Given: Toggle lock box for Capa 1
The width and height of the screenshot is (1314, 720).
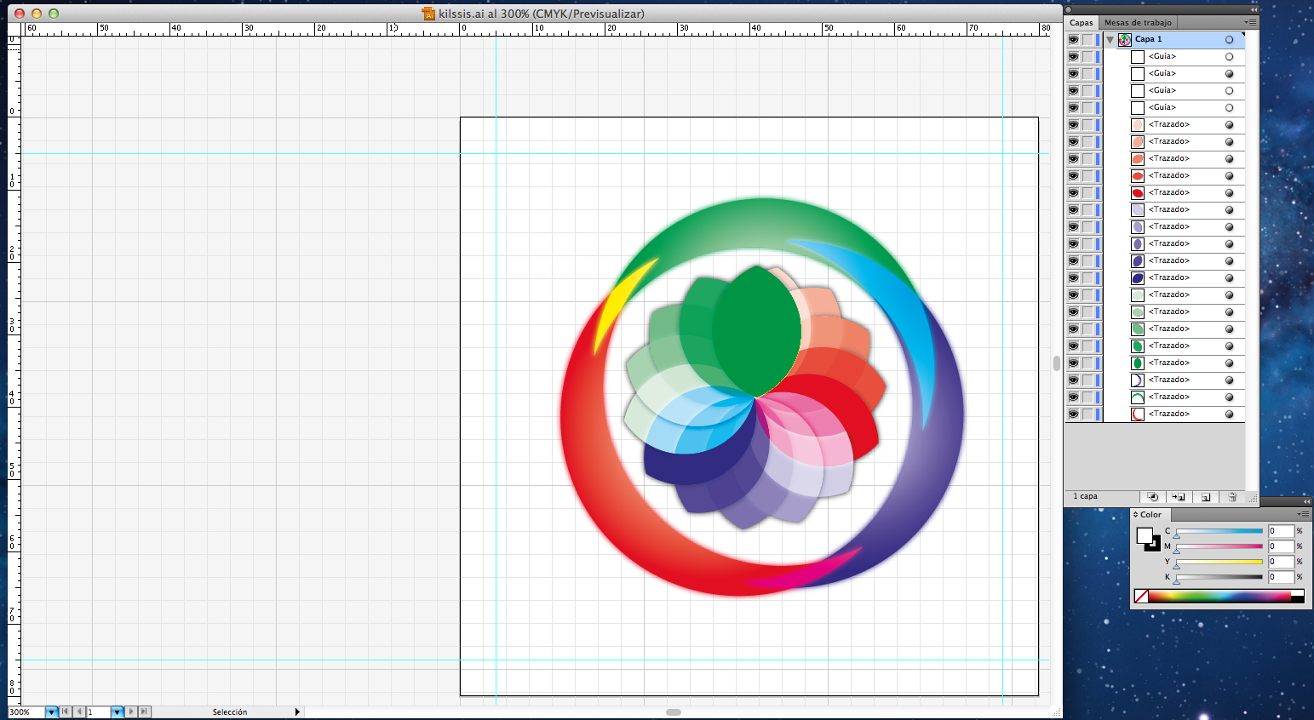Looking at the screenshot, I should click(1087, 39).
